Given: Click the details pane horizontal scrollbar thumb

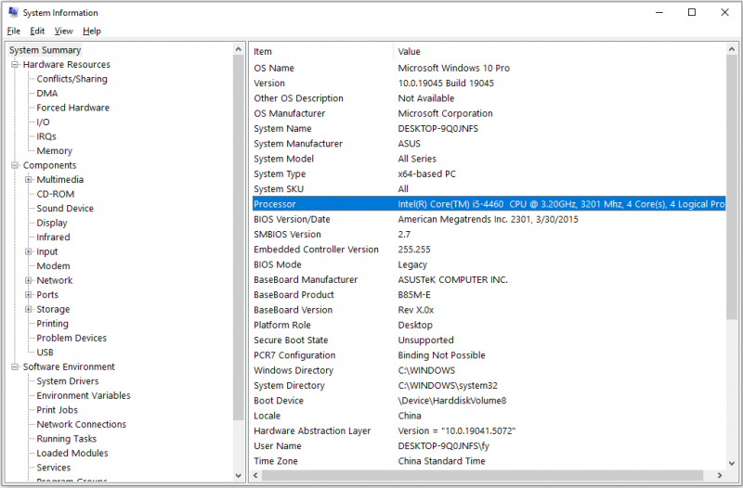Looking at the screenshot, I should [x=482, y=475].
